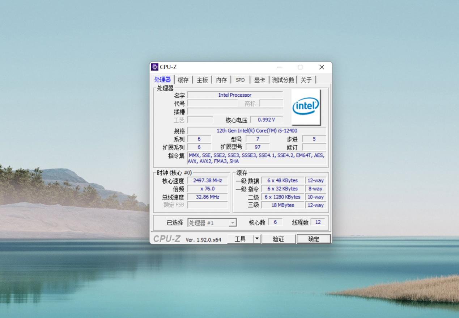The height and width of the screenshot is (318, 459).
Task: Open the 主板 tab
Action: [x=202, y=80]
